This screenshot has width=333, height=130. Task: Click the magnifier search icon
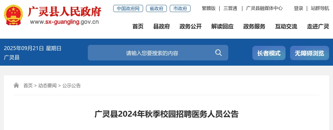(218, 53)
